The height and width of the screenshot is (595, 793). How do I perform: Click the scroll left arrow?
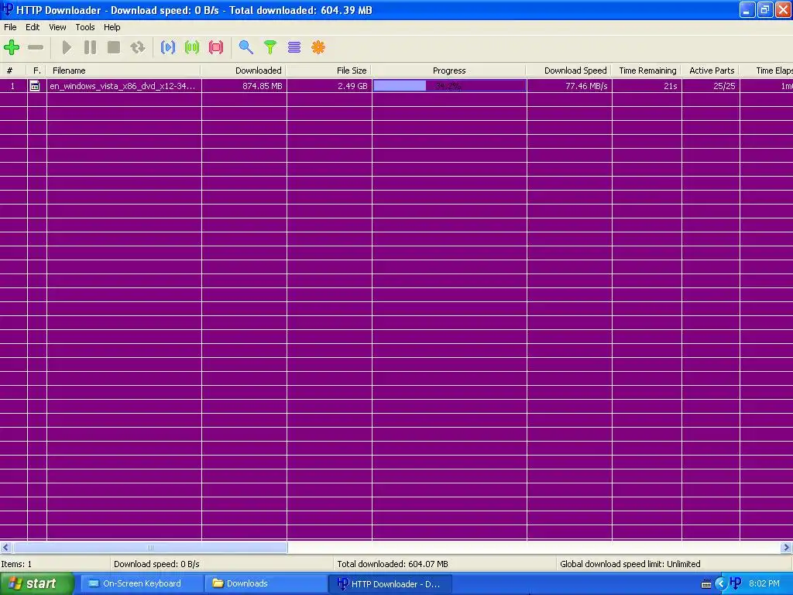click(x=6, y=548)
